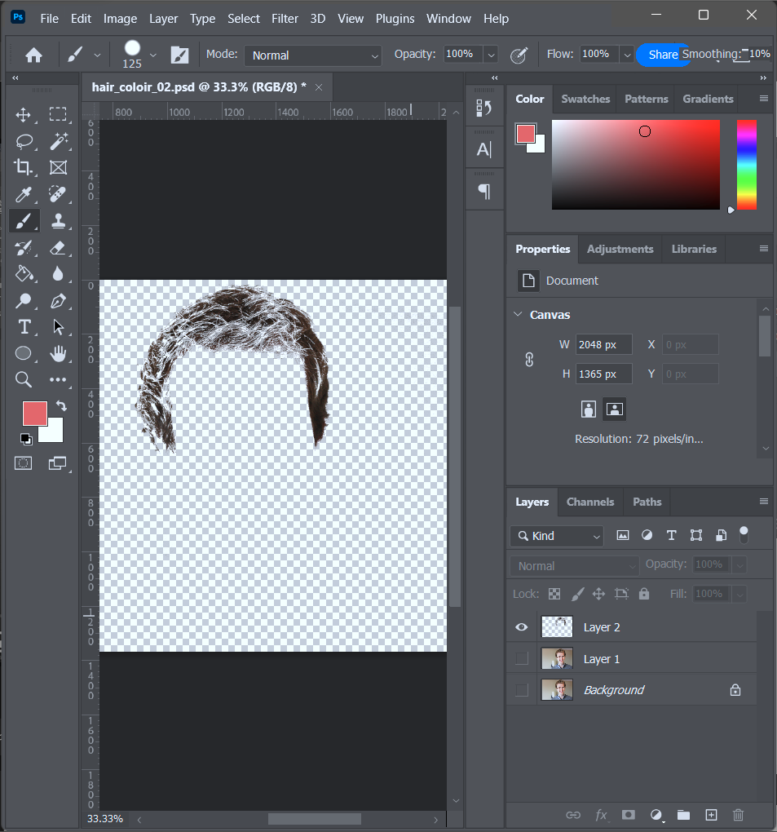Hide Layer 2 with eye icon
This screenshot has height=832, width=777.
pos(522,627)
